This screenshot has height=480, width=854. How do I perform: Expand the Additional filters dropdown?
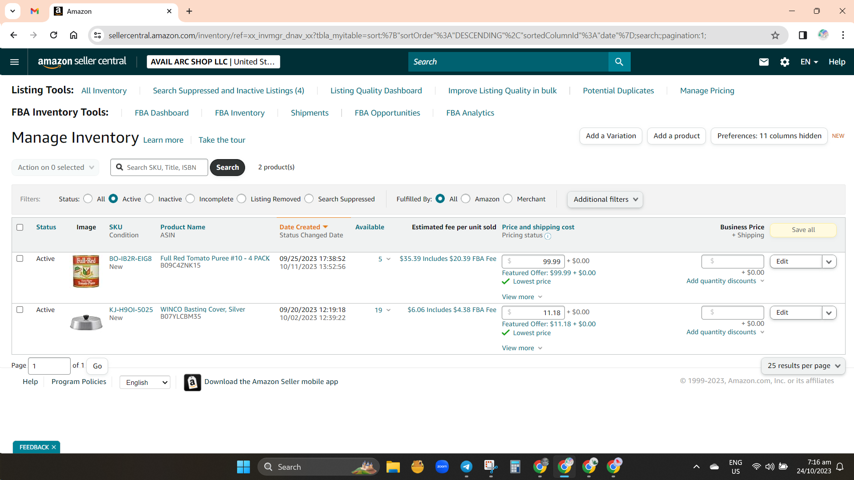605,200
